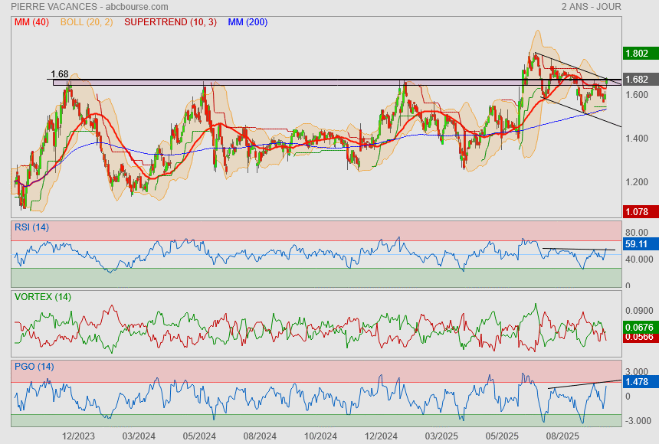Click the 03/2025 date on time axis
Viewport: 659px width, 444px height.
click(441, 436)
